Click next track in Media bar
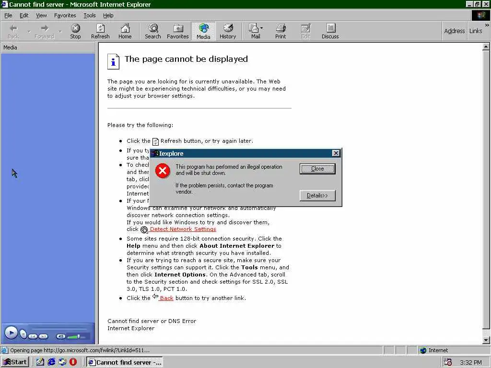Screen dimensions: 491x368 (43, 336)
